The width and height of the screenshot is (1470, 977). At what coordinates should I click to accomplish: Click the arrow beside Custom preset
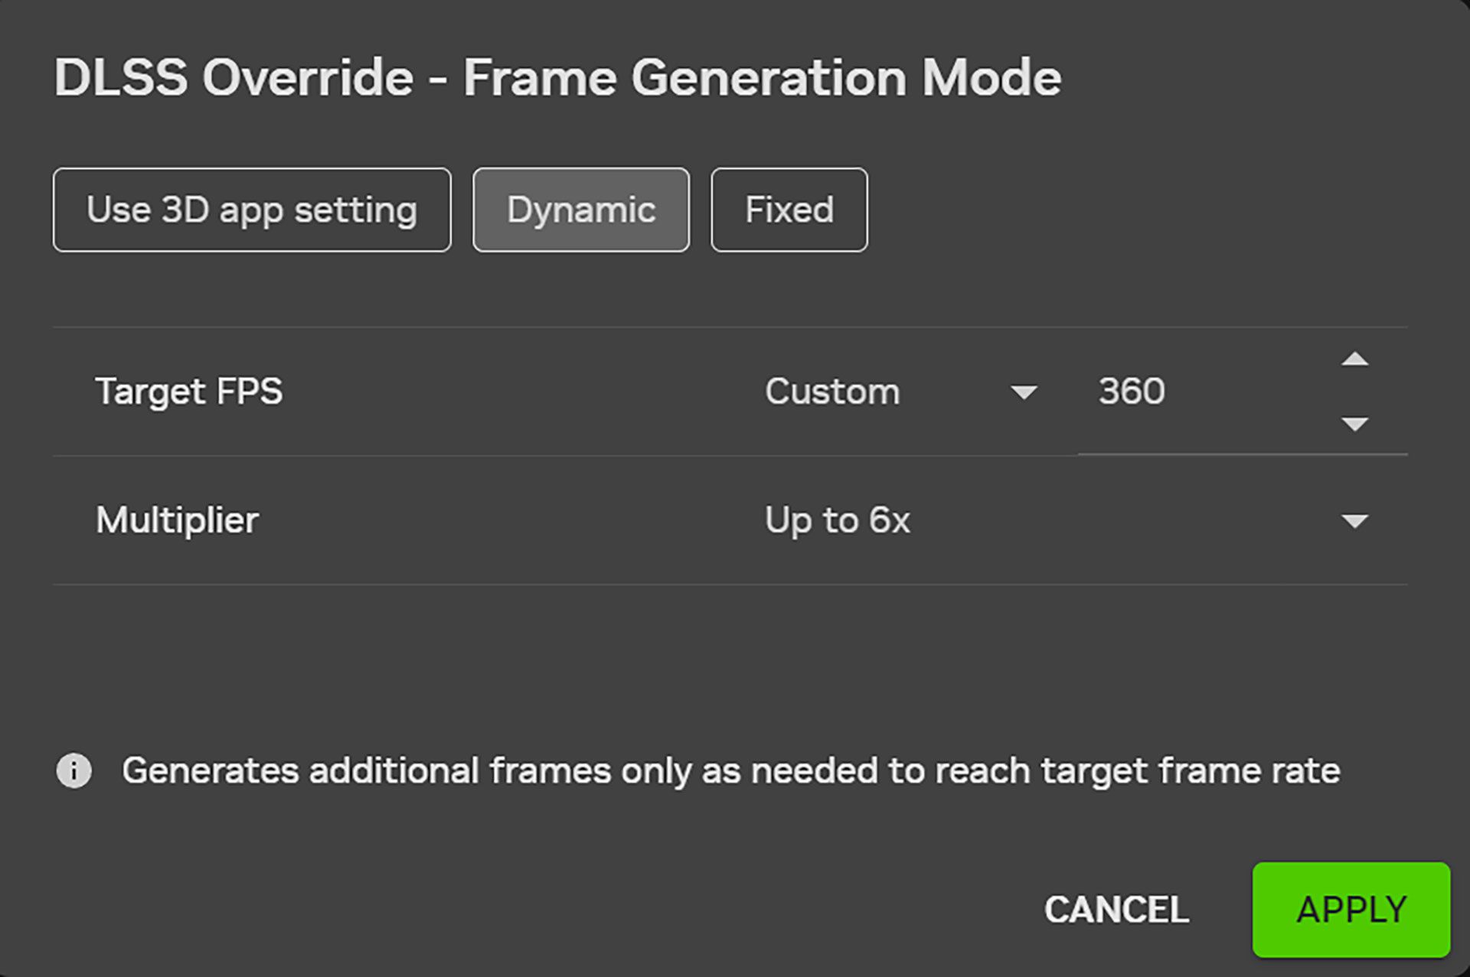pos(1024,392)
